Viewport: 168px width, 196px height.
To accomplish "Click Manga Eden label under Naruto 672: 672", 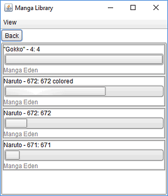I will click(x=21, y=134).
